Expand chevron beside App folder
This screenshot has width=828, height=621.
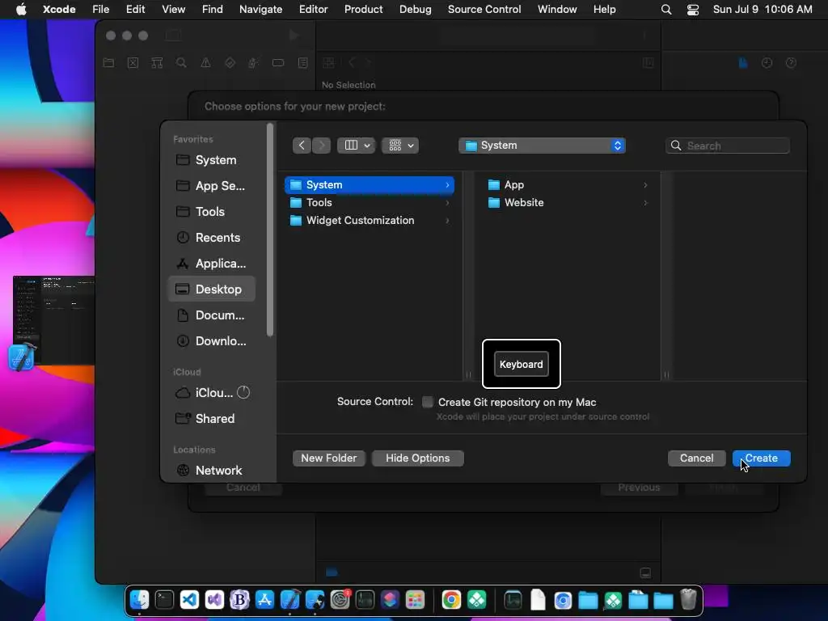coord(645,185)
